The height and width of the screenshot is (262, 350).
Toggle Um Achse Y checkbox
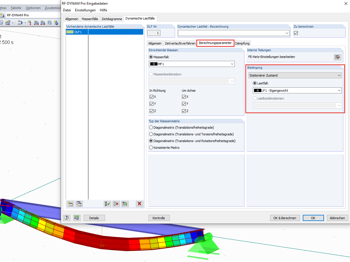tap(184, 104)
